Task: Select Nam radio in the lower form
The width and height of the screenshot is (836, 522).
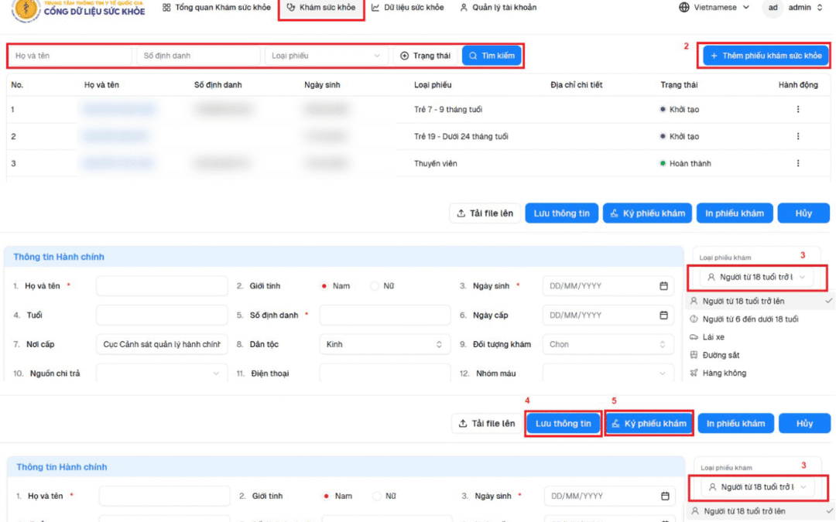Action: [x=326, y=496]
